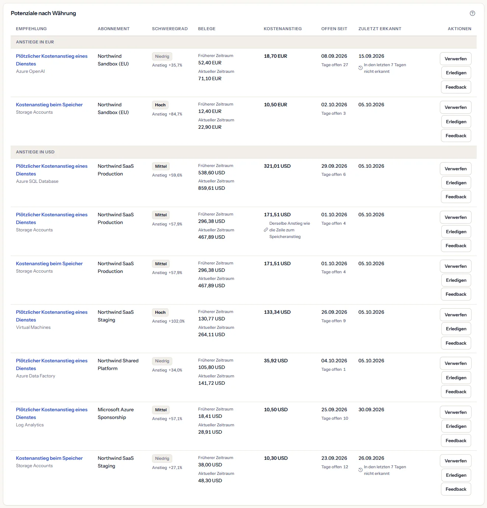
Task: Click Verwerfen for the 10,50 EUR increase
Action: [x=456, y=107]
